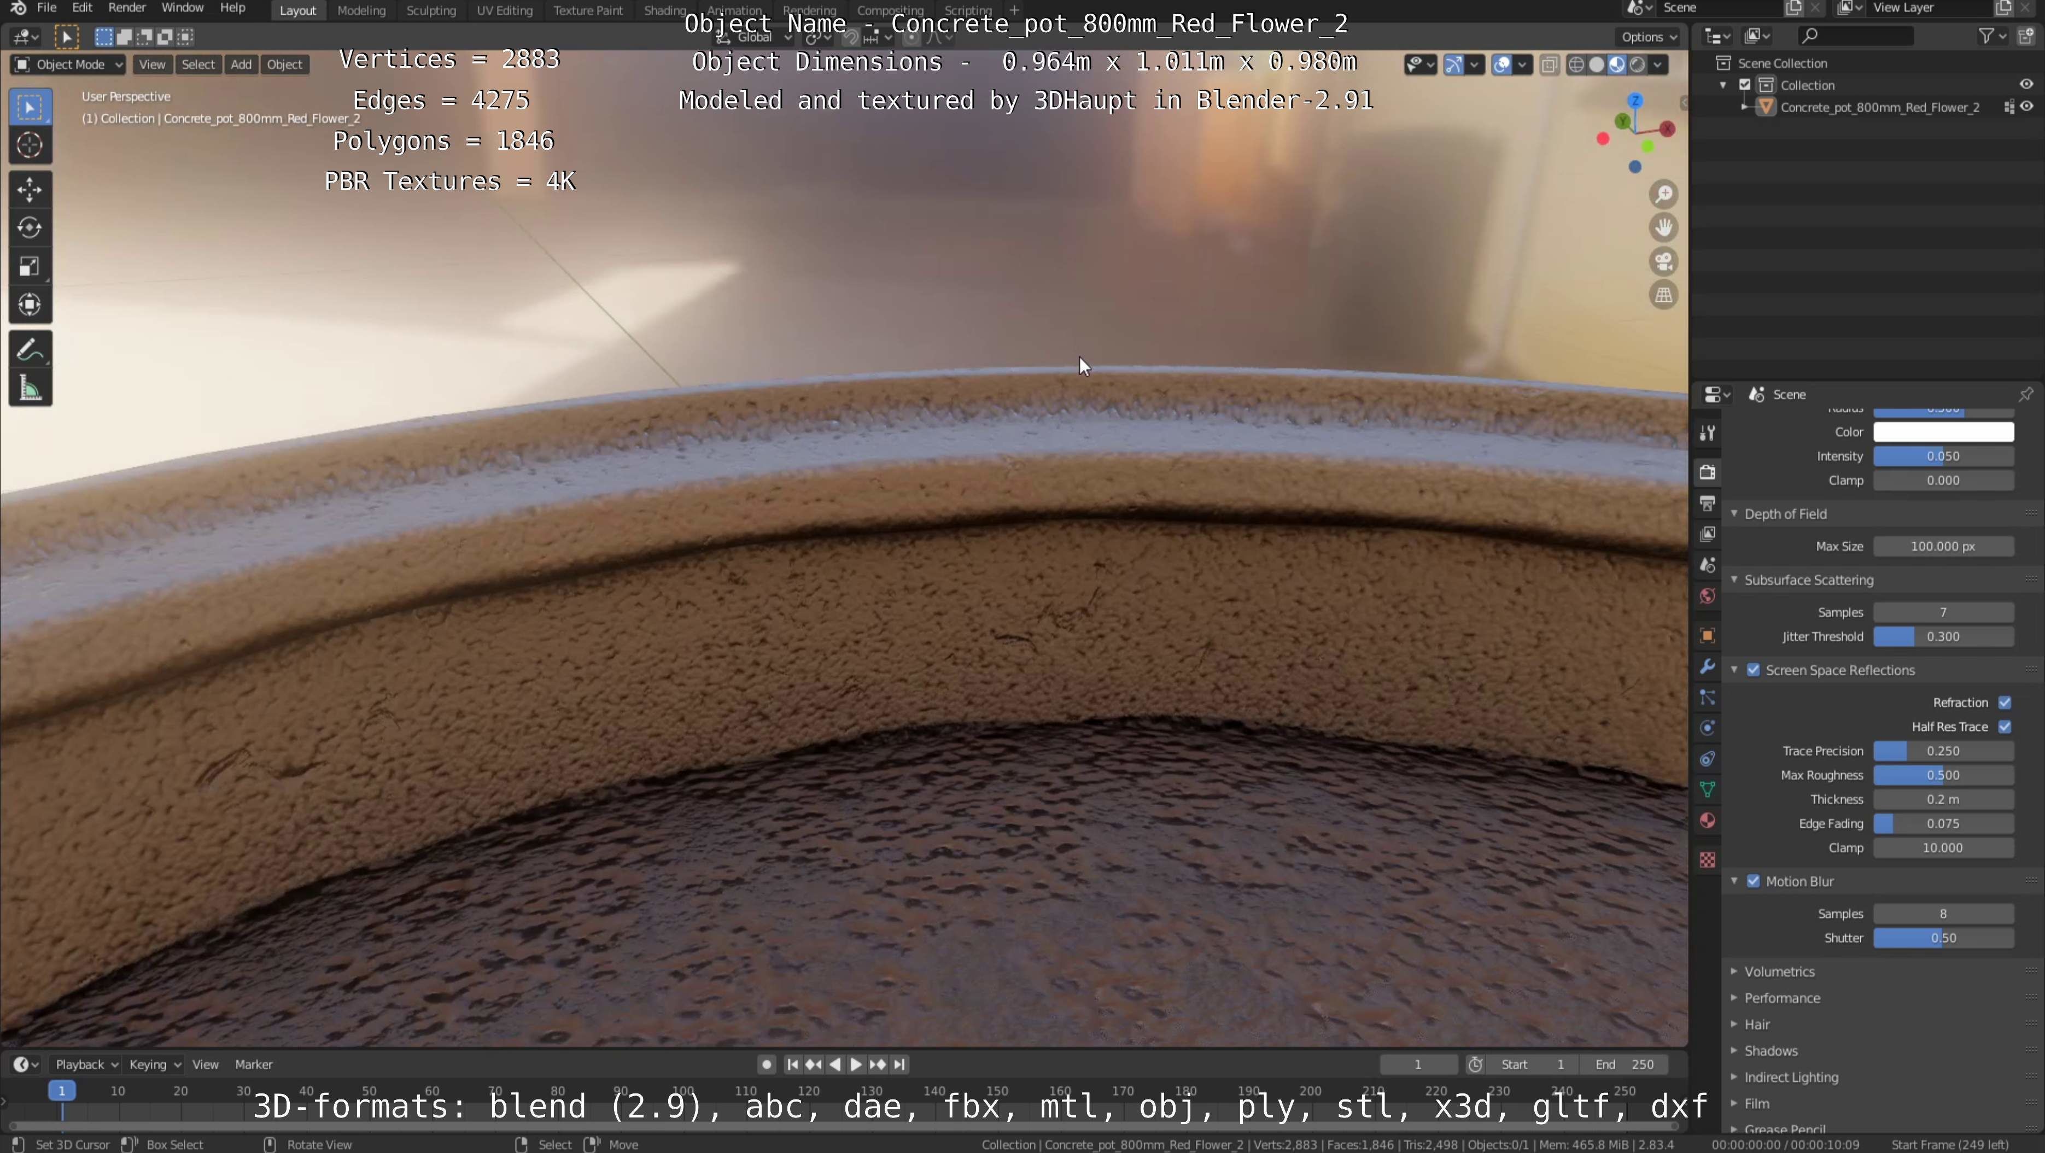2045x1153 pixels.
Task: Collapse the Depth of Field panel
Action: [1785, 514]
